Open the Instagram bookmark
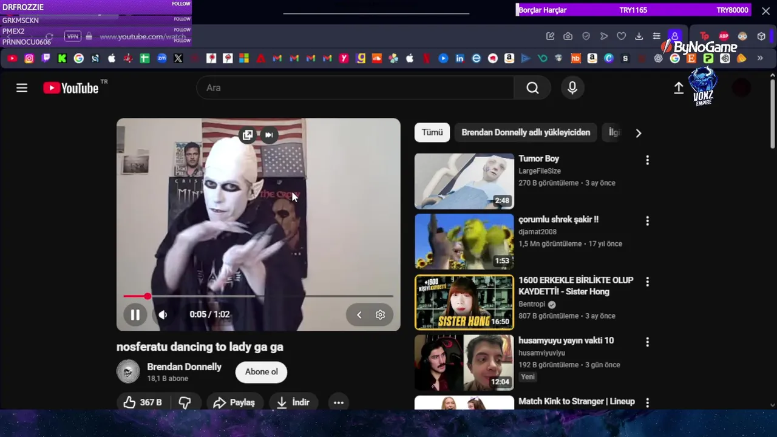The height and width of the screenshot is (437, 777). coord(29,58)
